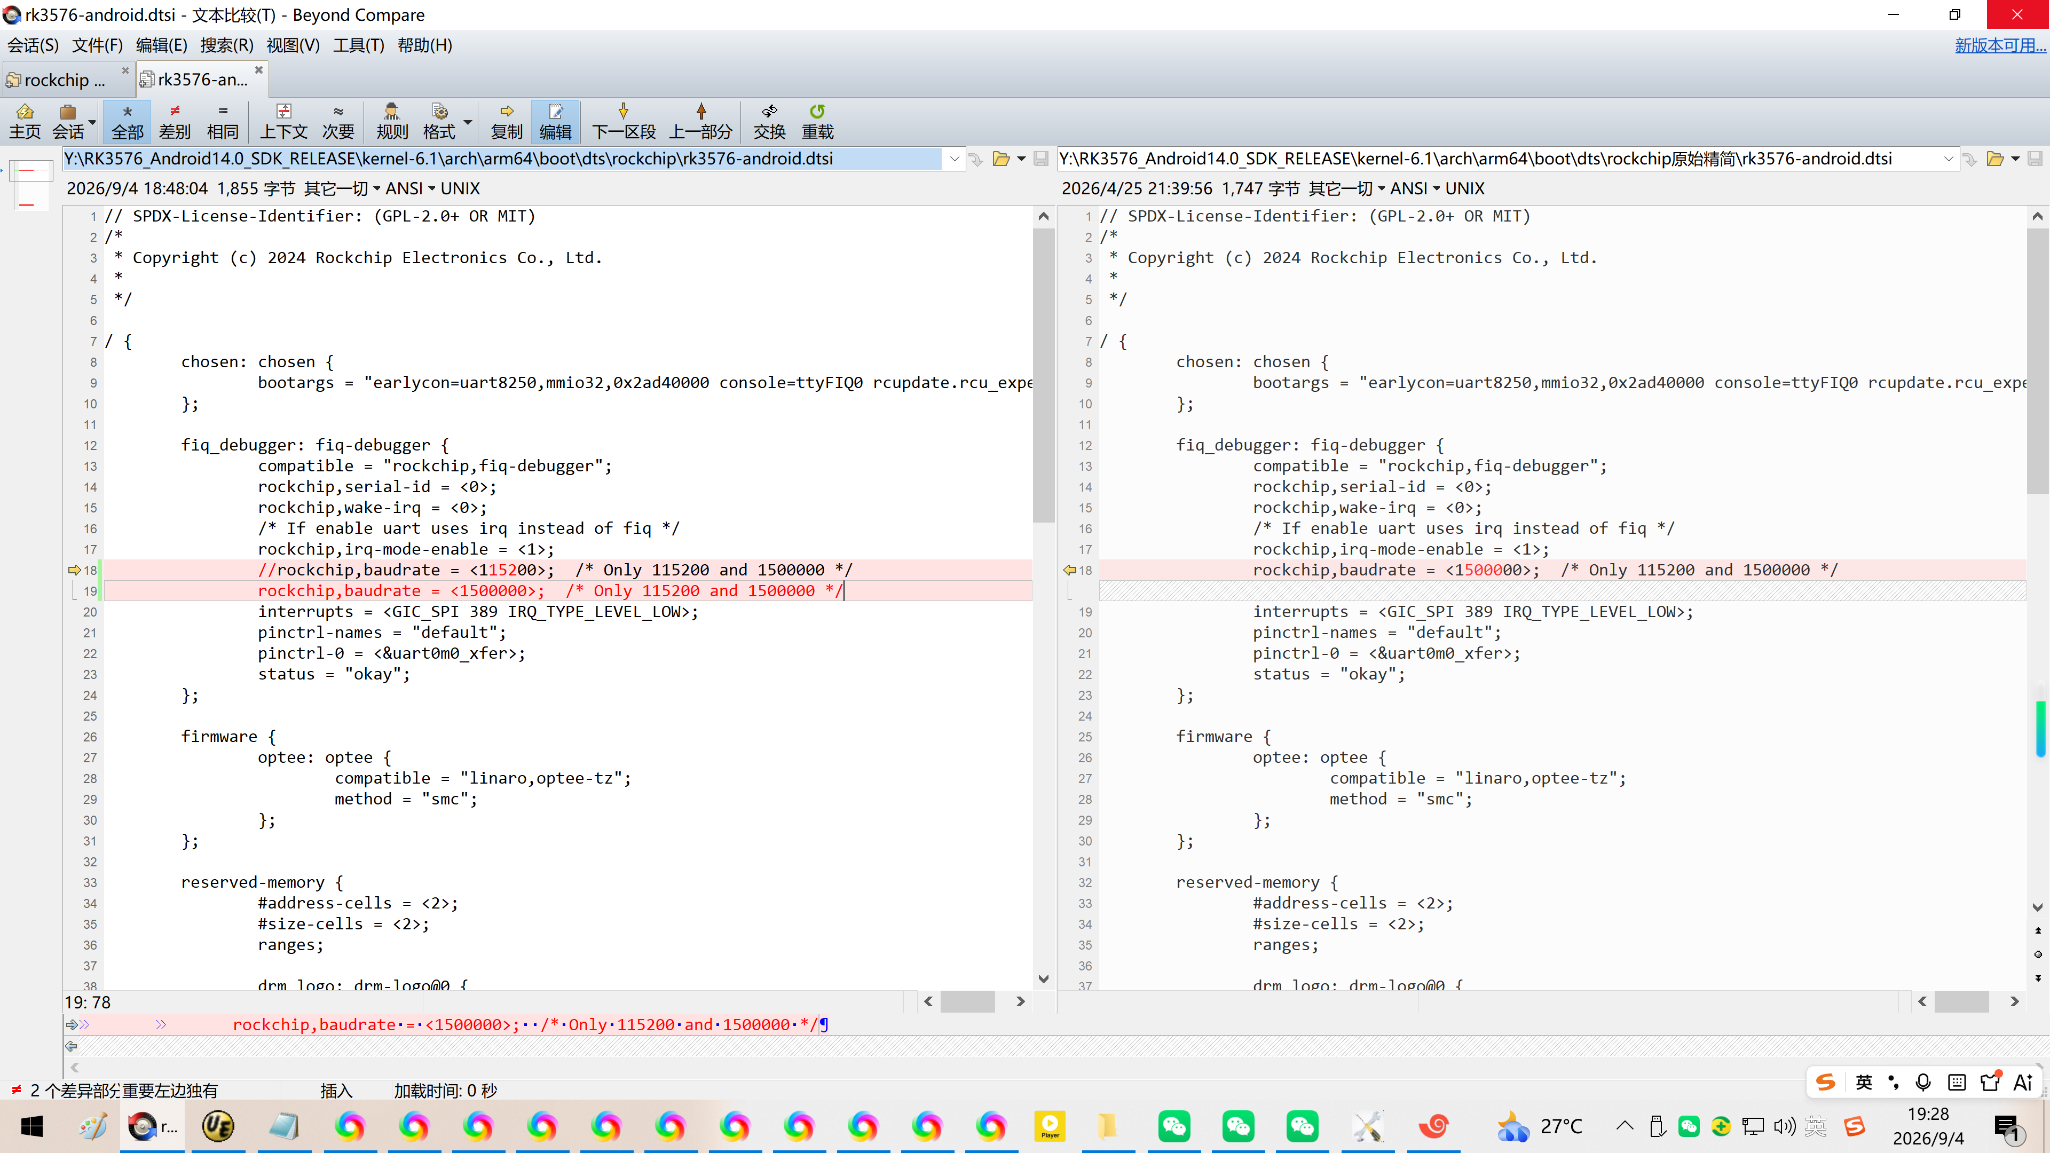Toggle 全部 show all lines filter
Image resolution: width=2050 pixels, height=1153 pixels.
click(128, 122)
